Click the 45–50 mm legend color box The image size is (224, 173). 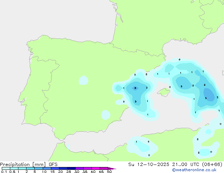coord(104,168)
